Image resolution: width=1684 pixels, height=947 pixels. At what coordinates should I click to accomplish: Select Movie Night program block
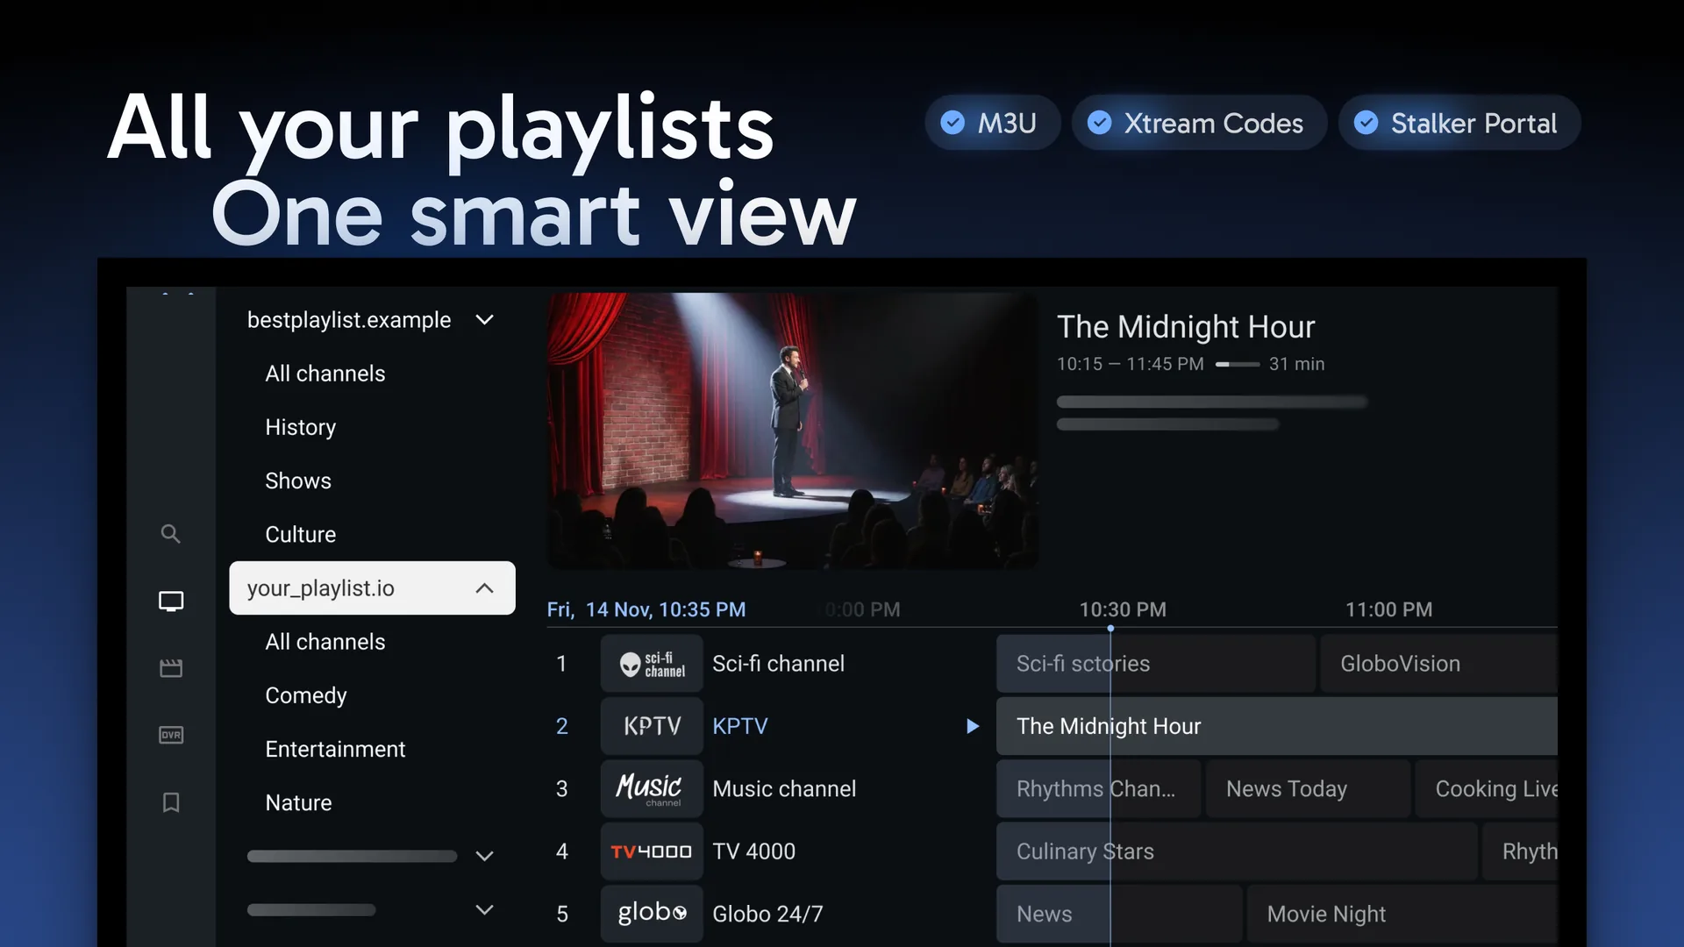1402,914
